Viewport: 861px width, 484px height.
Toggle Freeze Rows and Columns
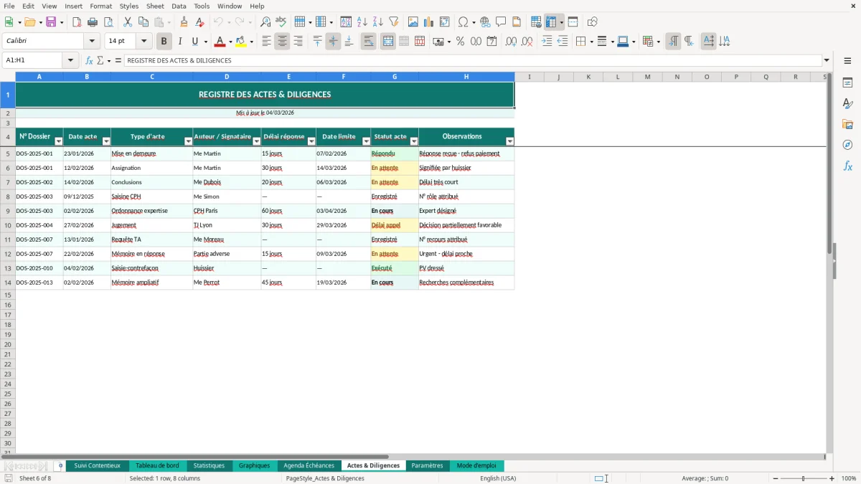tap(552, 22)
